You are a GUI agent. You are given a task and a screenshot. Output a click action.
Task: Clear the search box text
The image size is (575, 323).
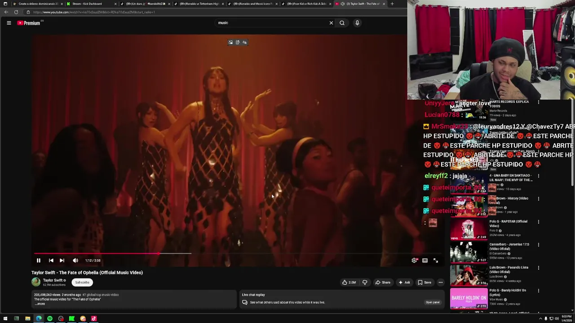pos(331,23)
